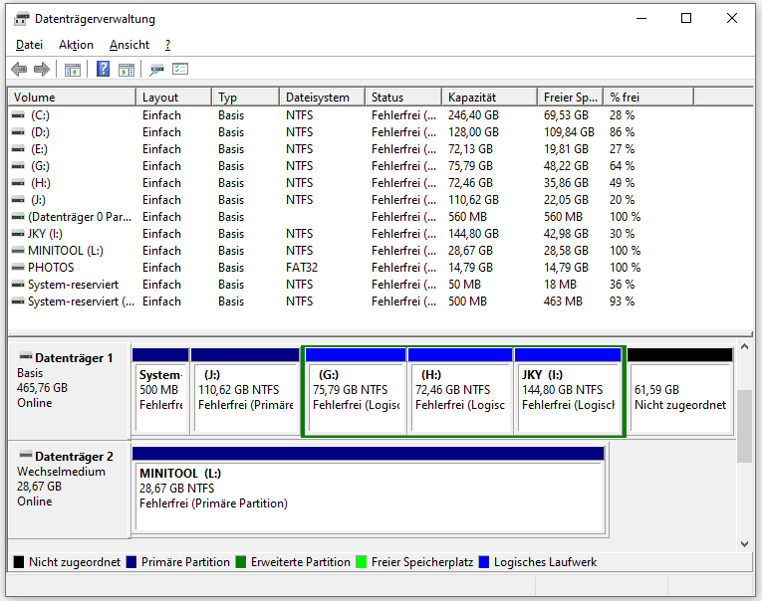The width and height of the screenshot is (762, 601).
Task: Click the 246,40 GB capacity cell
Action: (x=473, y=115)
